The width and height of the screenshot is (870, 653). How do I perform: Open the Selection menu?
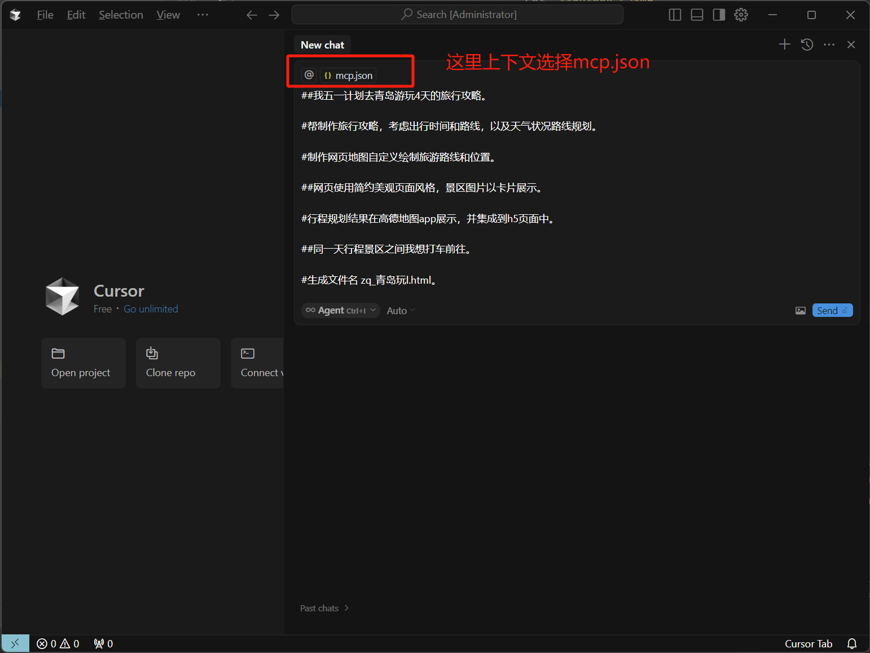coord(121,15)
